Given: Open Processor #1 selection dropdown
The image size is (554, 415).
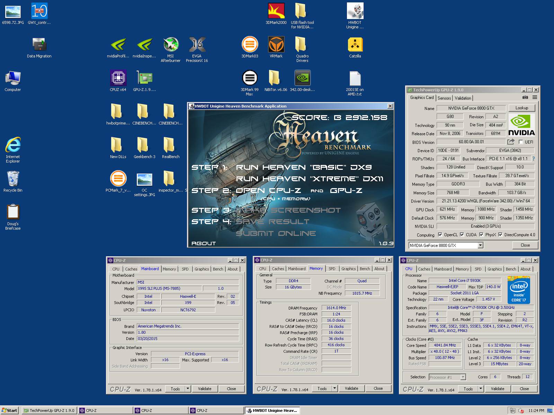Looking at the screenshot, I should [463, 377].
